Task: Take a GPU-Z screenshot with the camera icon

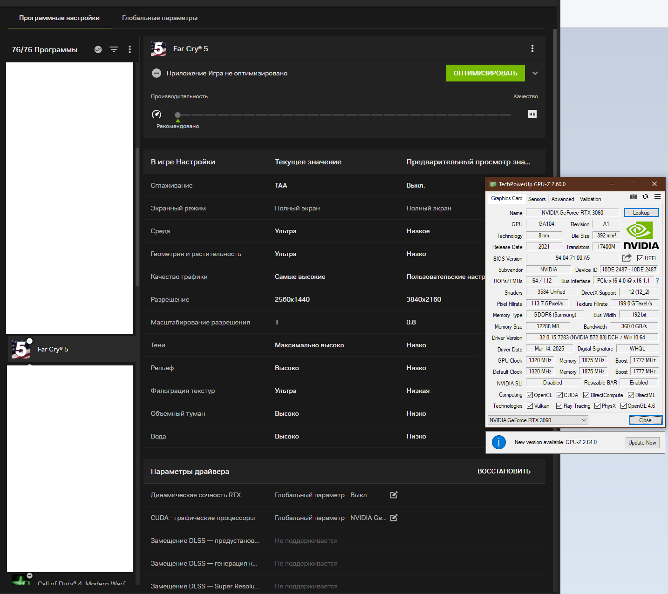Action: coord(634,196)
